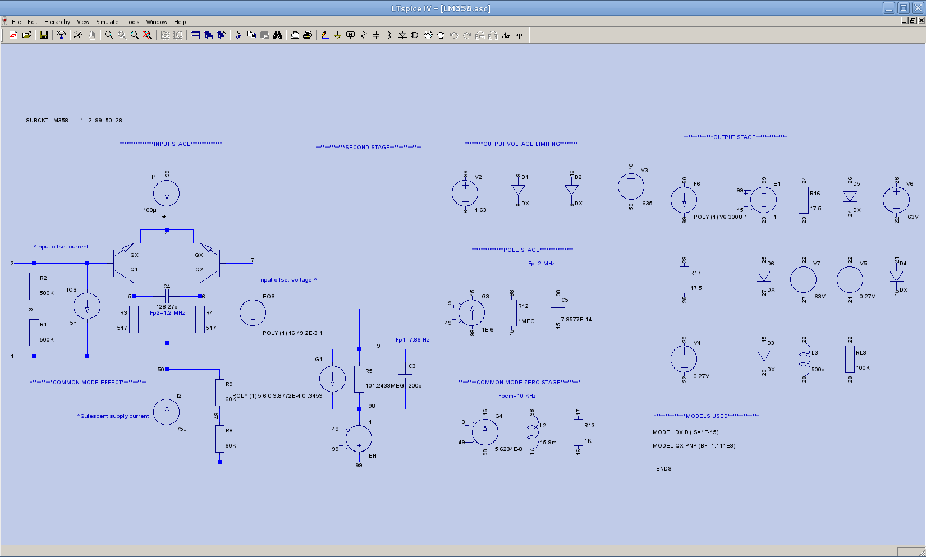Open the Component gate icon
The image size is (926, 557).
pos(415,35)
